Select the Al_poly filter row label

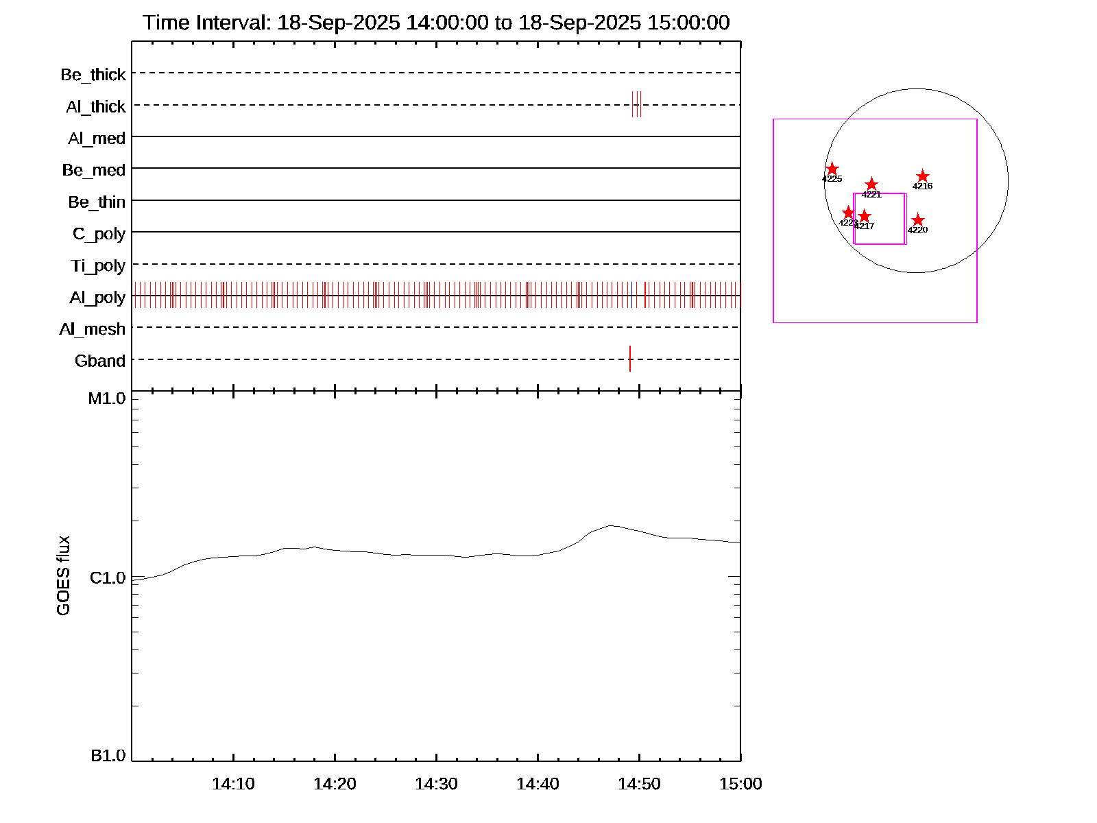tap(97, 298)
